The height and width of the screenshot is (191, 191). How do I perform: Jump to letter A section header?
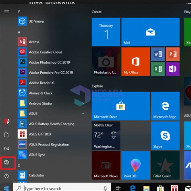click(19, 32)
